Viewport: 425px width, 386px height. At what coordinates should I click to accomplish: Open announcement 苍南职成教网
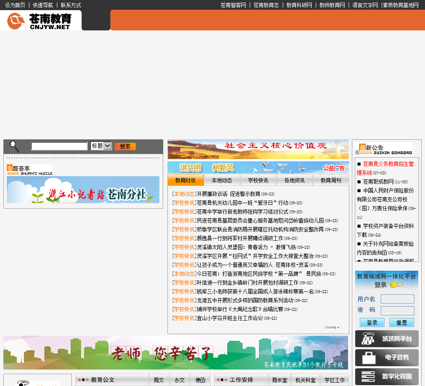pyautogui.click(x=378, y=182)
